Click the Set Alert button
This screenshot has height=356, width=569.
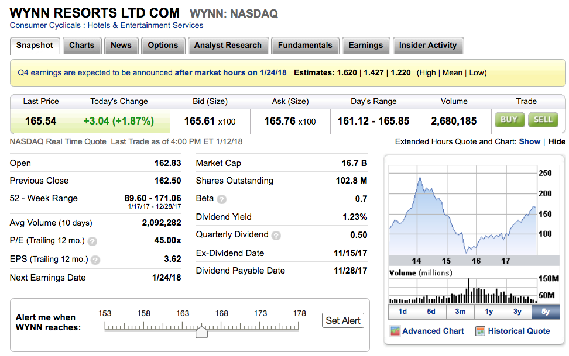tap(343, 320)
